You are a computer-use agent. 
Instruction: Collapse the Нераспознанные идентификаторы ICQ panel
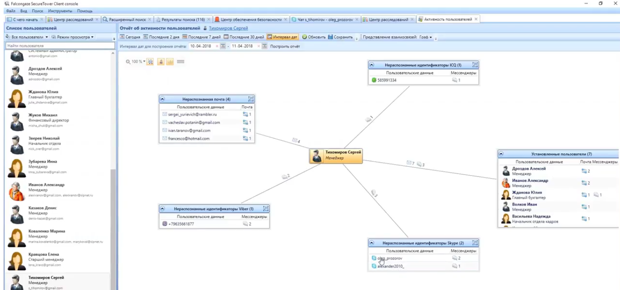pyautogui.click(x=372, y=65)
